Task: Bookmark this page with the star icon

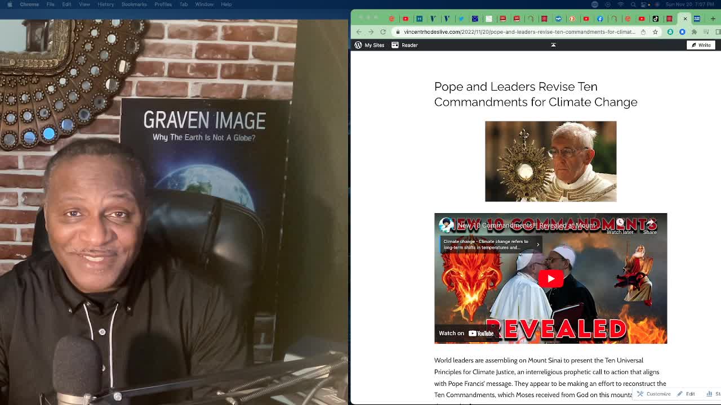Action: coord(655,32)
